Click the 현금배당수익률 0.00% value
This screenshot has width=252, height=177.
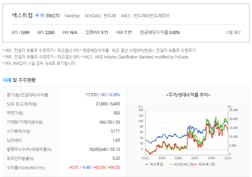(x=160, y=33)
